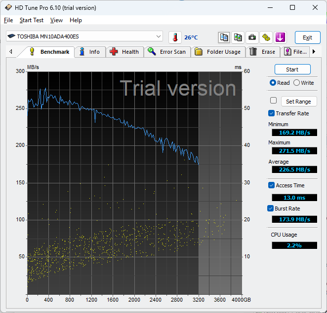The width and height of the screenshot is (327, 313).
Task: Click the HD Tune Pro title bar icon
Action: [8, 7]
